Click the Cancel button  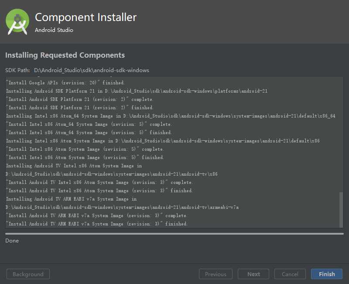coord(290,274)
